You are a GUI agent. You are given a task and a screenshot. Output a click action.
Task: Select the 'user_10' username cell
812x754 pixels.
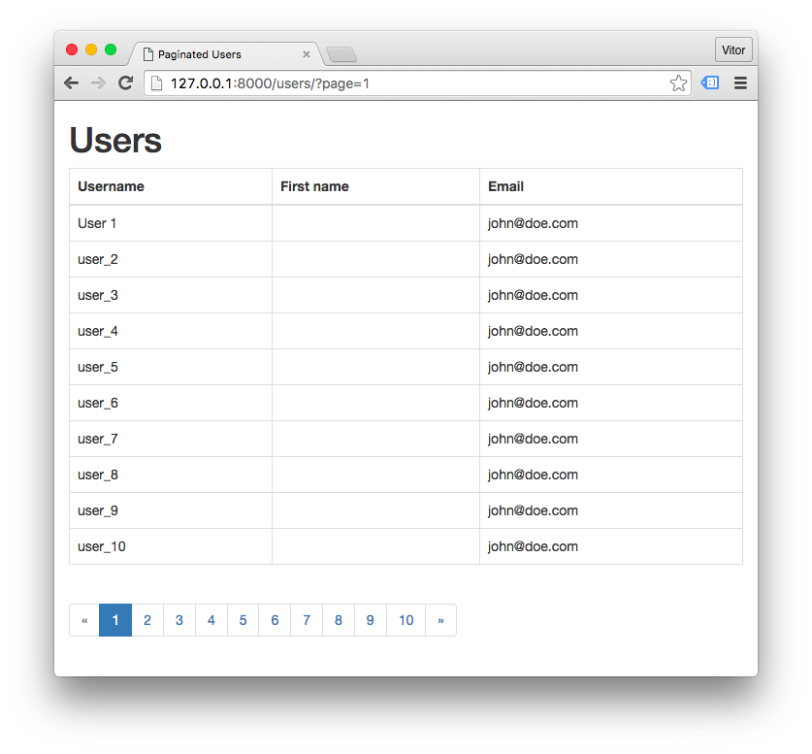click(171, 546)
